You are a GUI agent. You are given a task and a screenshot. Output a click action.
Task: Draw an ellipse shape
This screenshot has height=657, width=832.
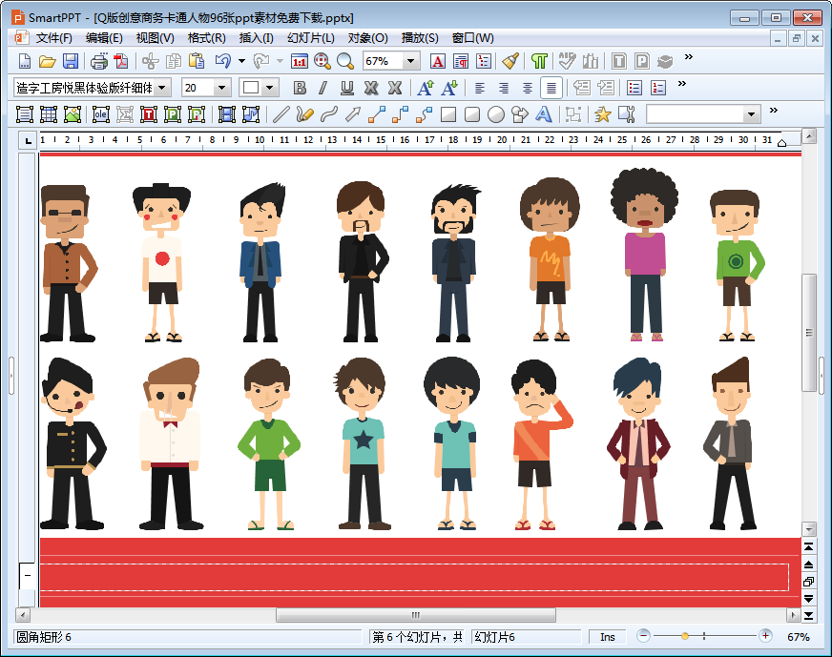point(496,114)
